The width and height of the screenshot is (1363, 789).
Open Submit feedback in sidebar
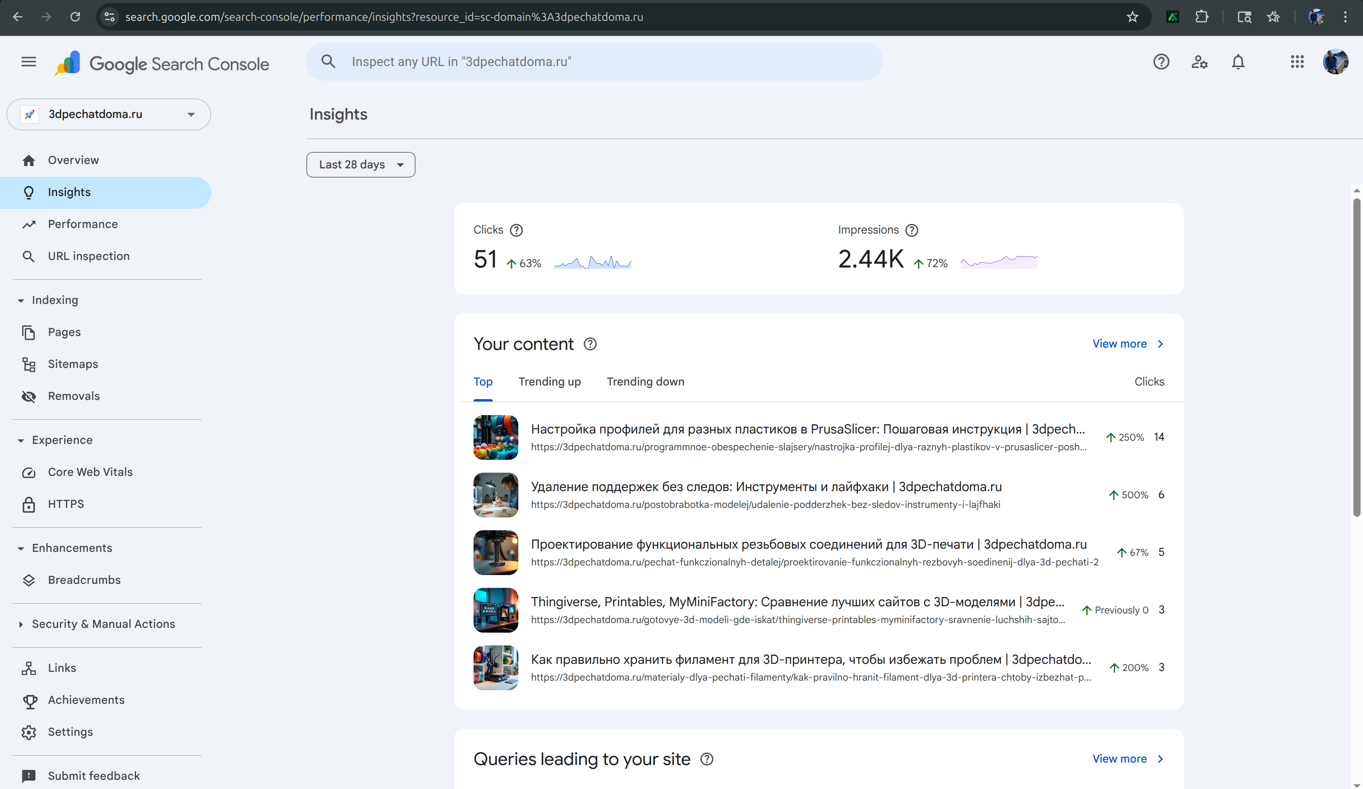click(94, 775)
